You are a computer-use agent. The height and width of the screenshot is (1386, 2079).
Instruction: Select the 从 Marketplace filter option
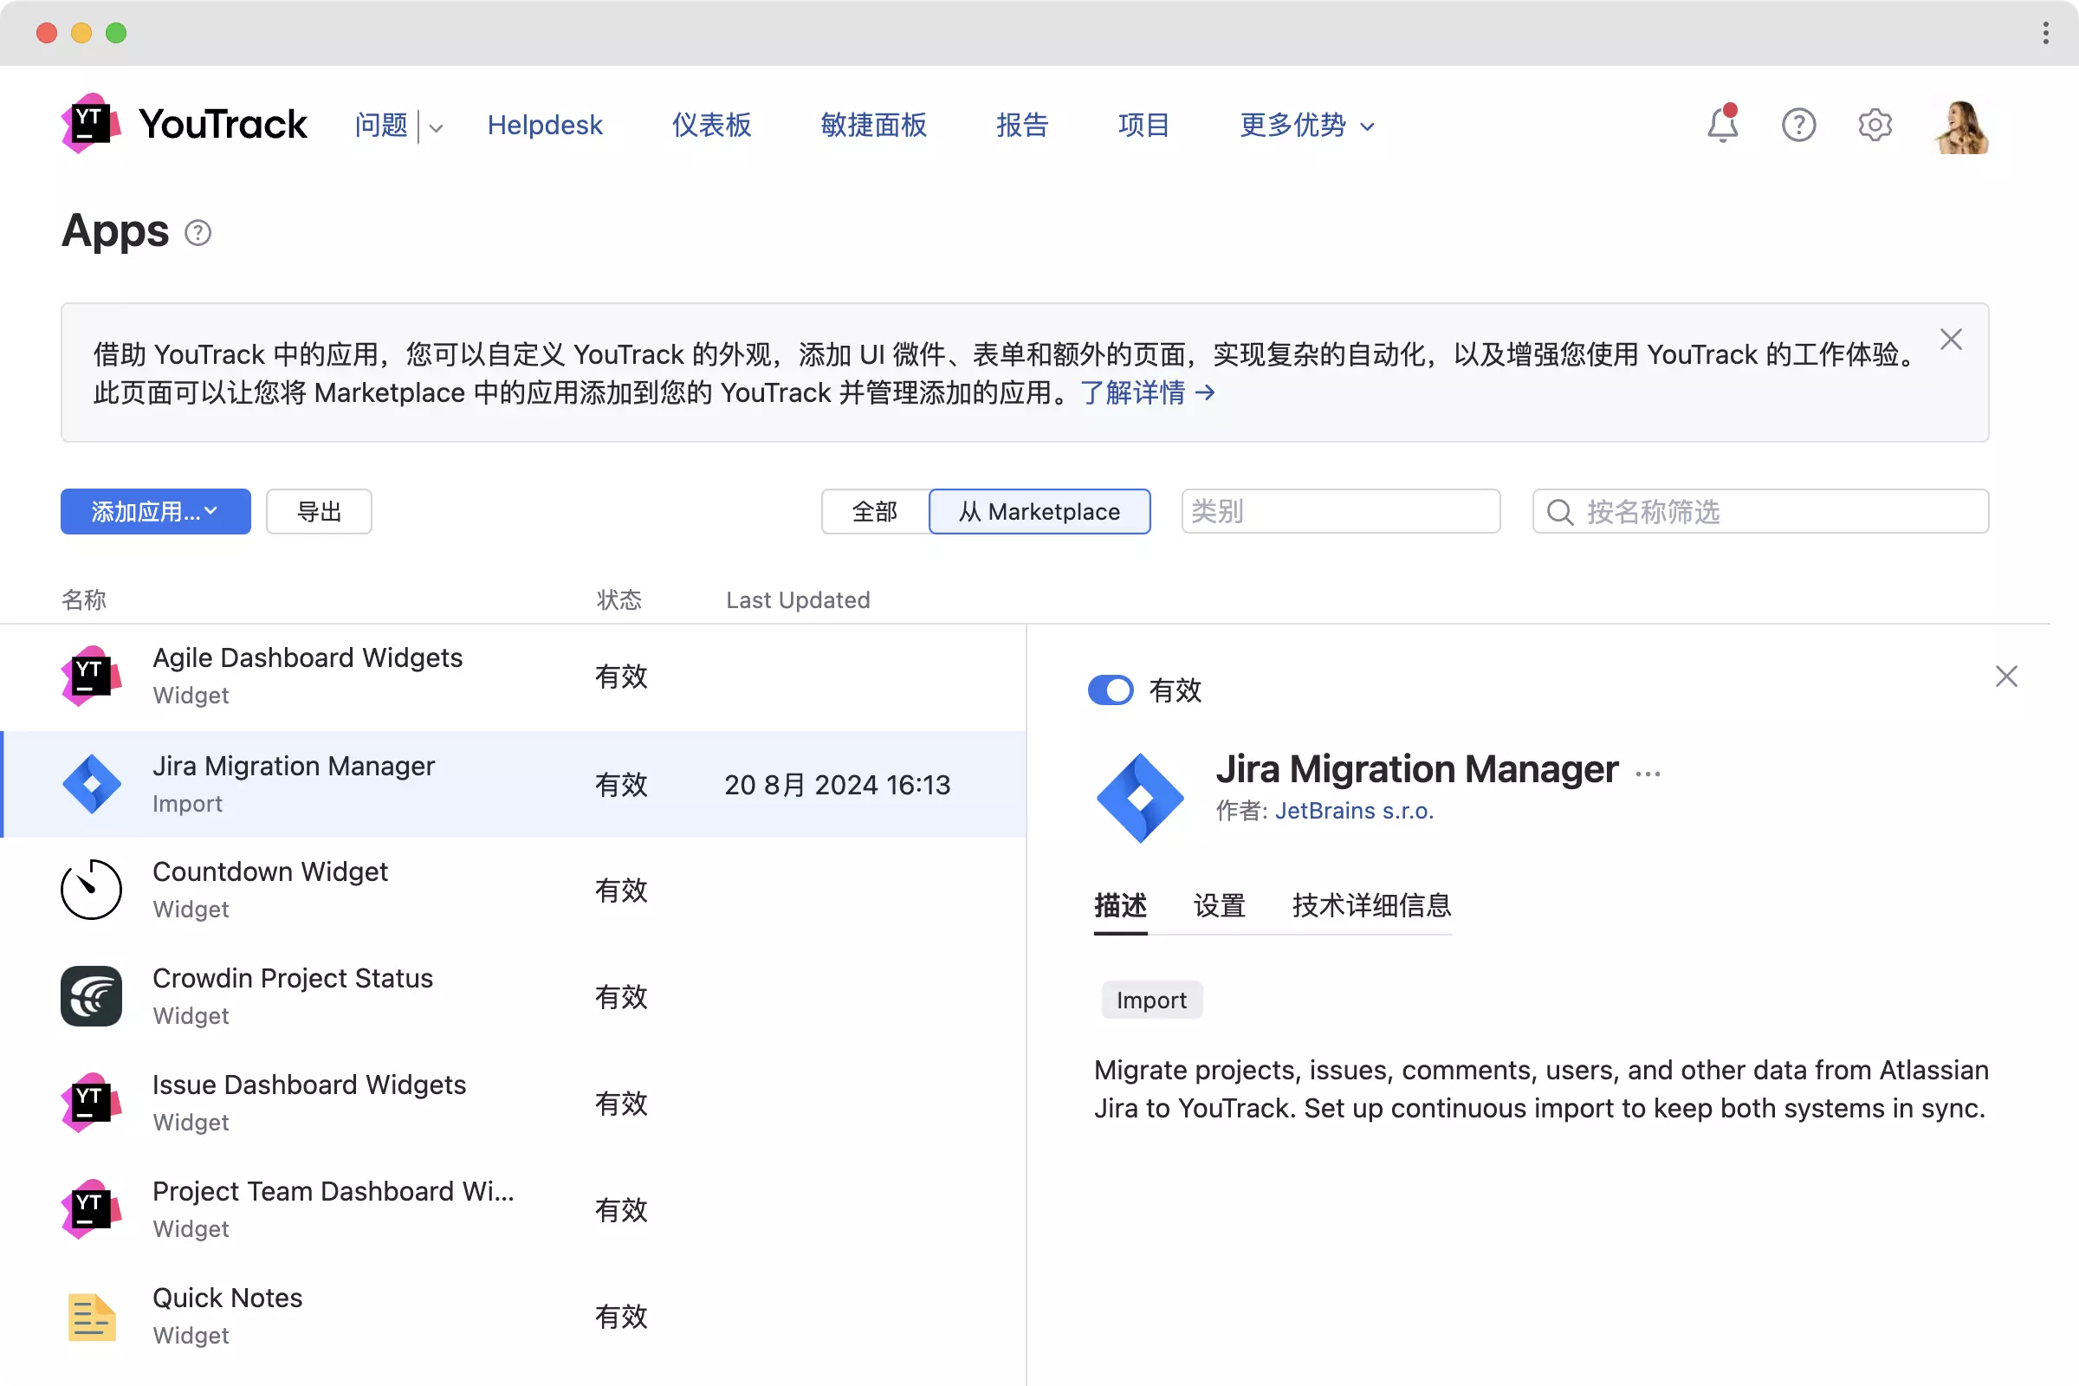[1039, 512]
